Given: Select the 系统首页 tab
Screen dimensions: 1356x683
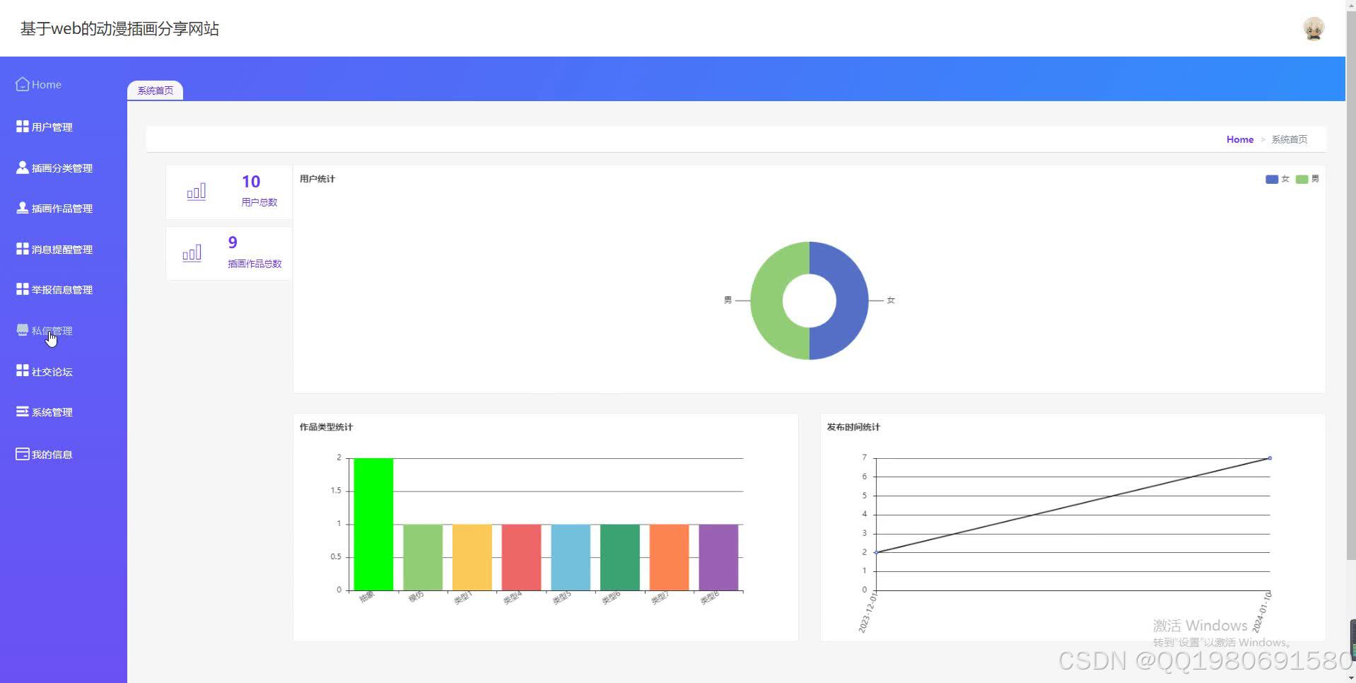Looking at the screenshot, I should [155, 91].
